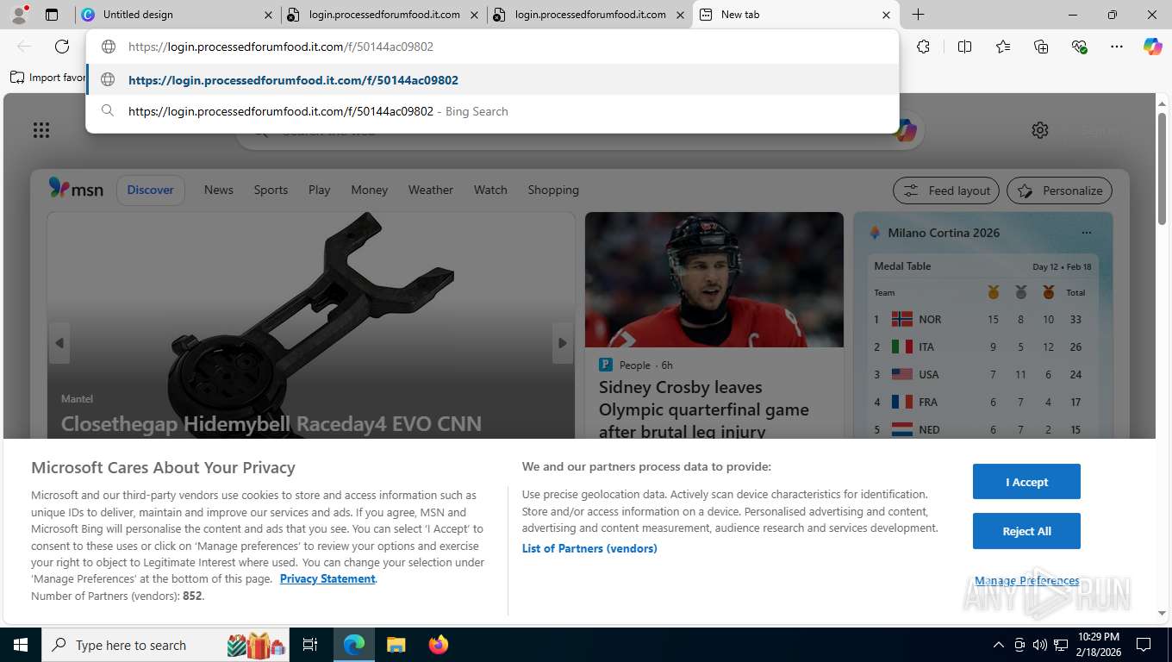
Task: Show hidden system tray icons
Action: (999, 645)
